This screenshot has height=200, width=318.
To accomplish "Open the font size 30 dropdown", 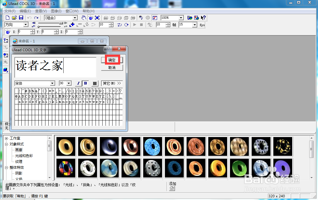I will [69, 83].
